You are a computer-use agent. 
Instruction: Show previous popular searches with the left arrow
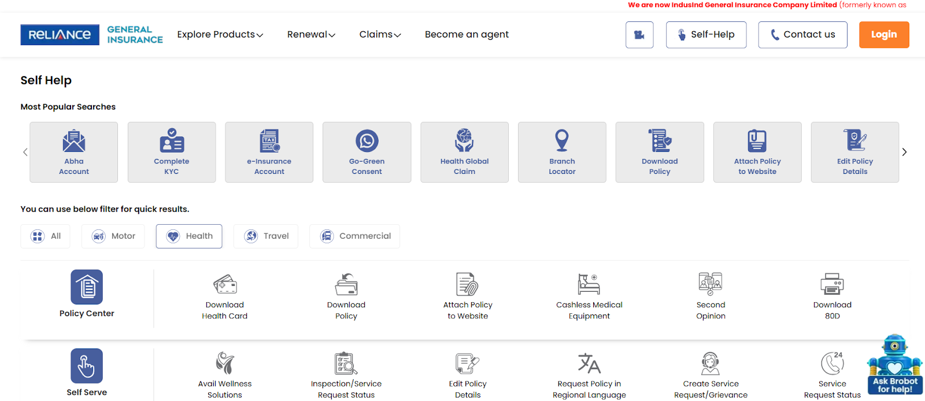(25, 152)
